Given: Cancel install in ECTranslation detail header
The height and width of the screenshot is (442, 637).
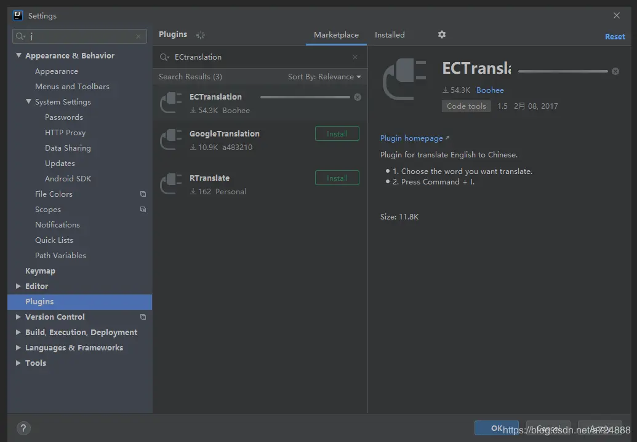Looking at the screenshot, I should [615, 71].
